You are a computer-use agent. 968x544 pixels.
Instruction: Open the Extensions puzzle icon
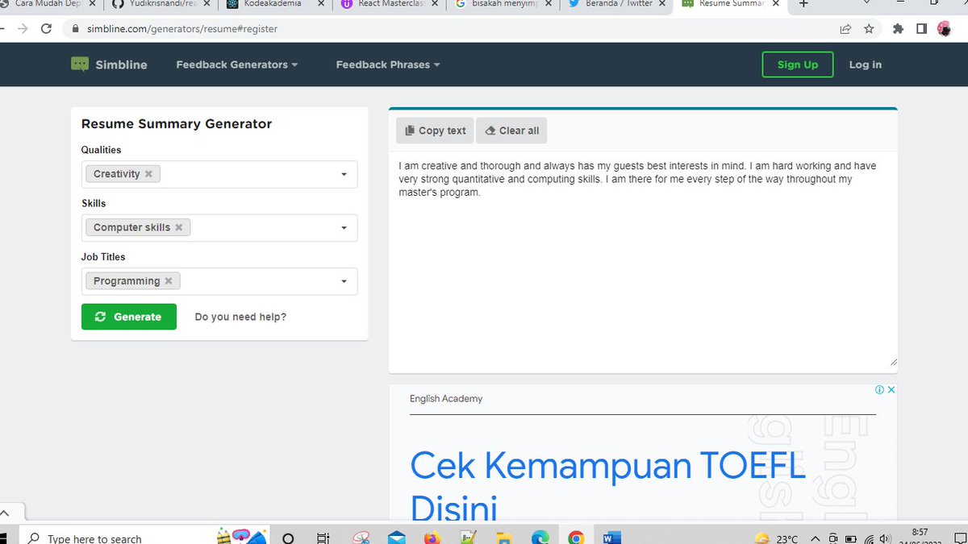pyautogui.click(x=898, y=29)
